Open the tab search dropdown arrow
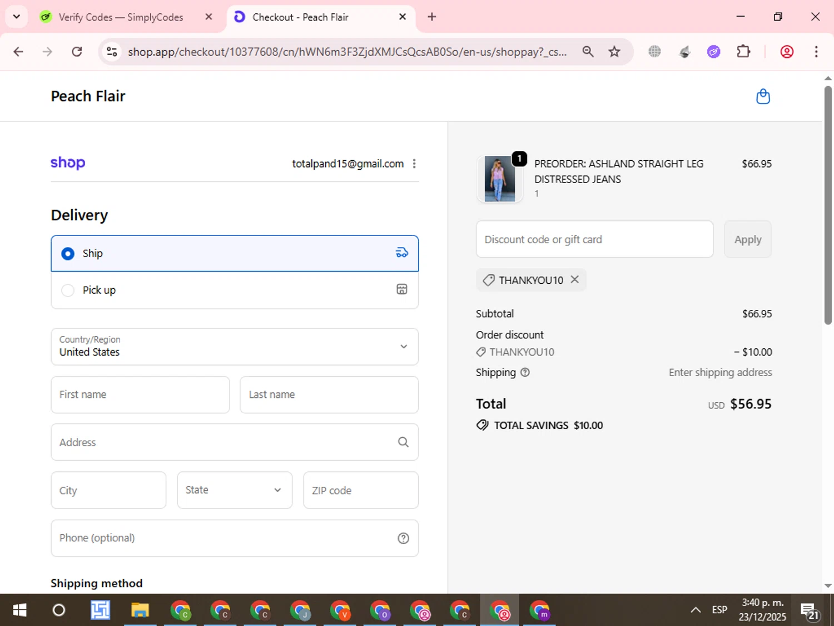Screen dimensions: 834x626 click(x=17, y=17)
